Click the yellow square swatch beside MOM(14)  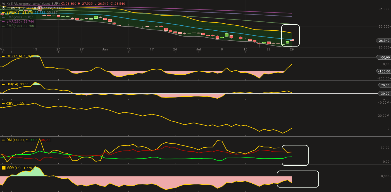click(x=4, y=168)
